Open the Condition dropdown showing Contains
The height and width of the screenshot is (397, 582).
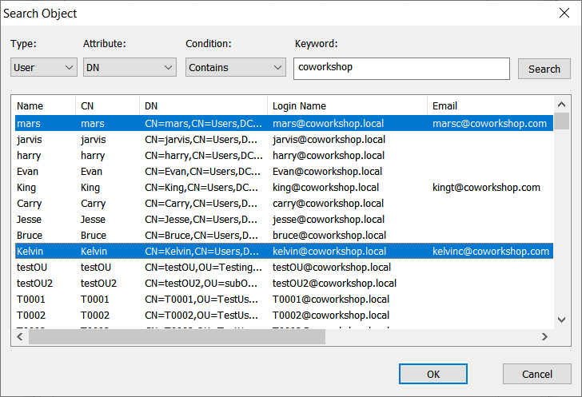tap(236, 67)
